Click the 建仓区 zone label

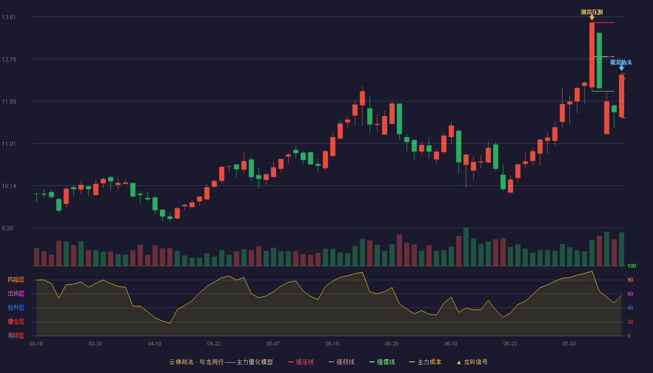16,322
